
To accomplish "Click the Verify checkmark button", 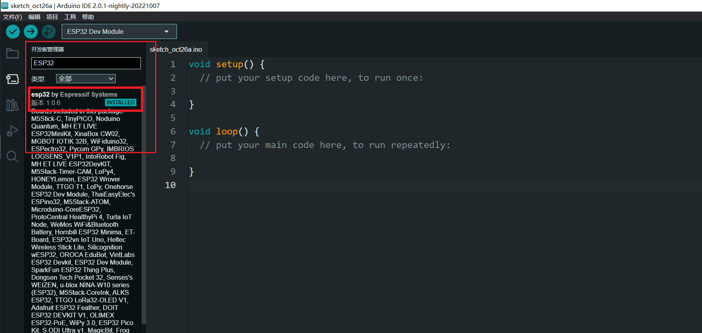I will (x=13, y=31).
